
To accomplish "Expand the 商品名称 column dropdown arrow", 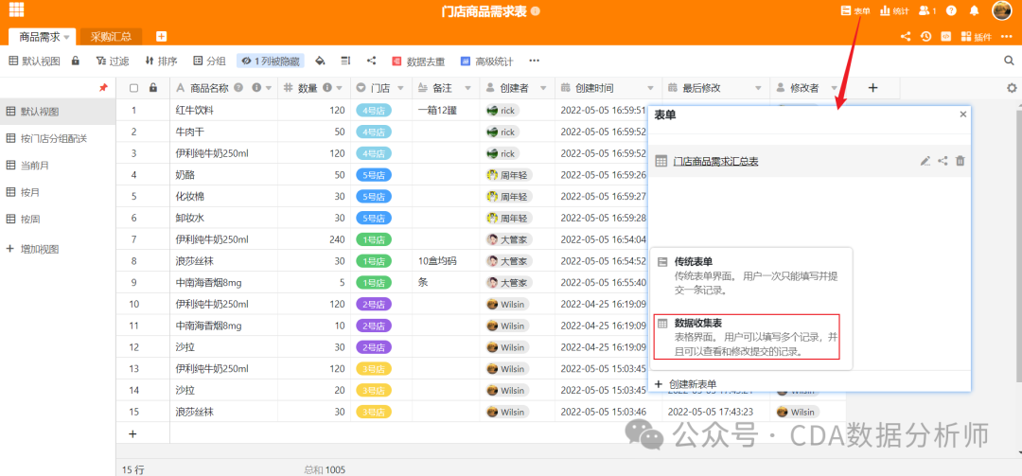I will tap(267, 88).
